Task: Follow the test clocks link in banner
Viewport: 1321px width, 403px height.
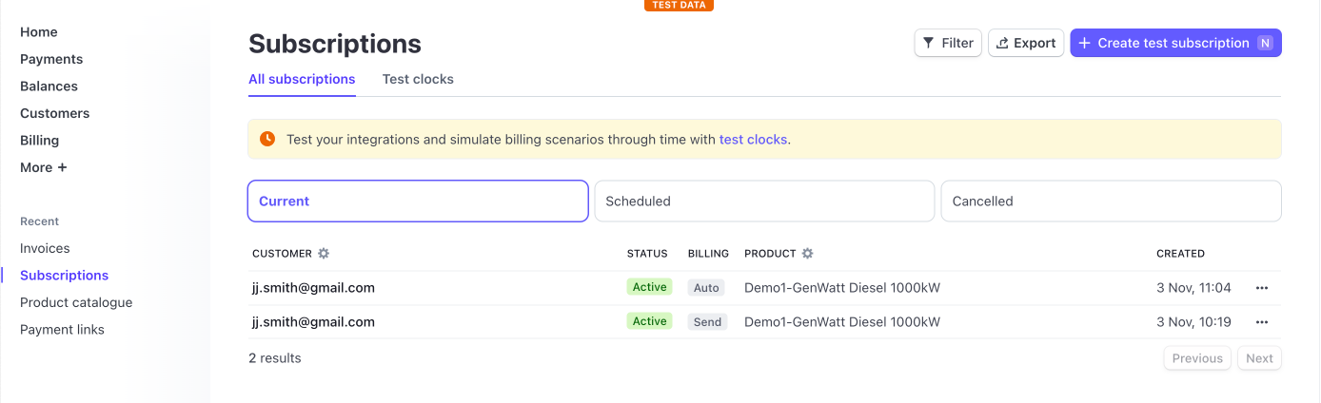Action: pyautogui.click(x=753, y=139)
